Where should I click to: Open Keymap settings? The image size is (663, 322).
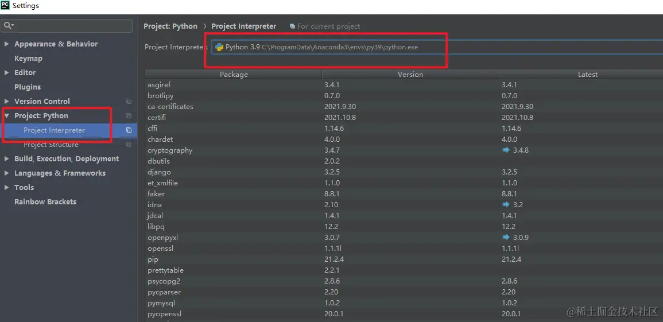(x=28, y=59)
